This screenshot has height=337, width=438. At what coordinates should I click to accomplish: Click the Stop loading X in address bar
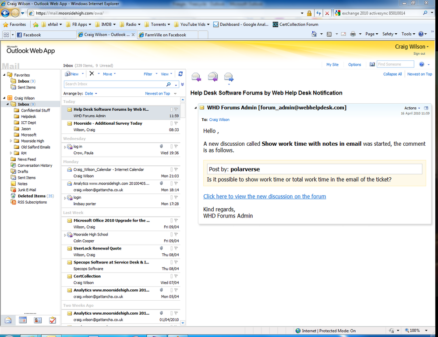[x=327, y=13]
